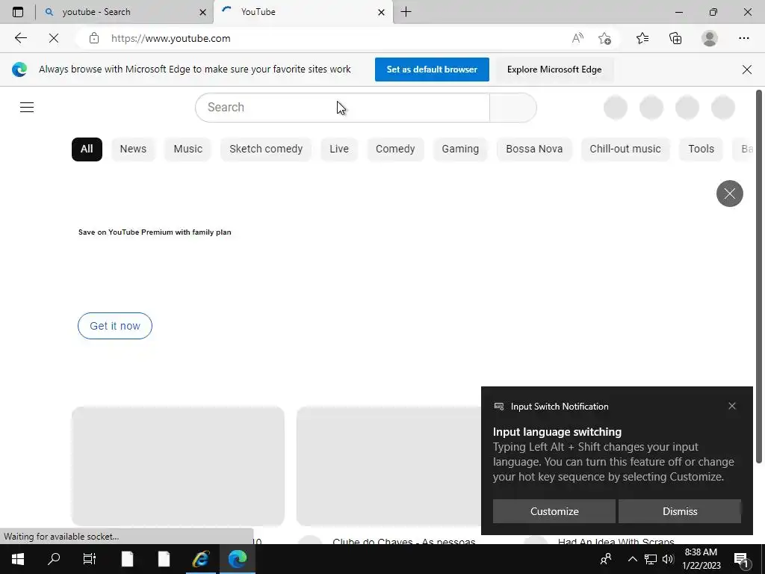Show hidden system tray icons
This screenshot has width=765, height=574.
point(632,559)
